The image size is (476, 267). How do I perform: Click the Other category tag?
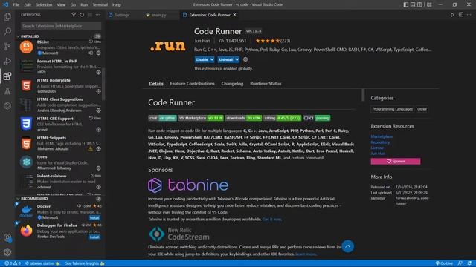tap(422, 109)
